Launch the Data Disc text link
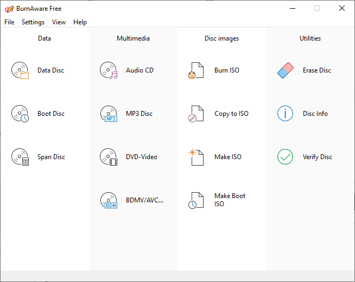This screenshot has width=355, height=282. coord(50,70)
